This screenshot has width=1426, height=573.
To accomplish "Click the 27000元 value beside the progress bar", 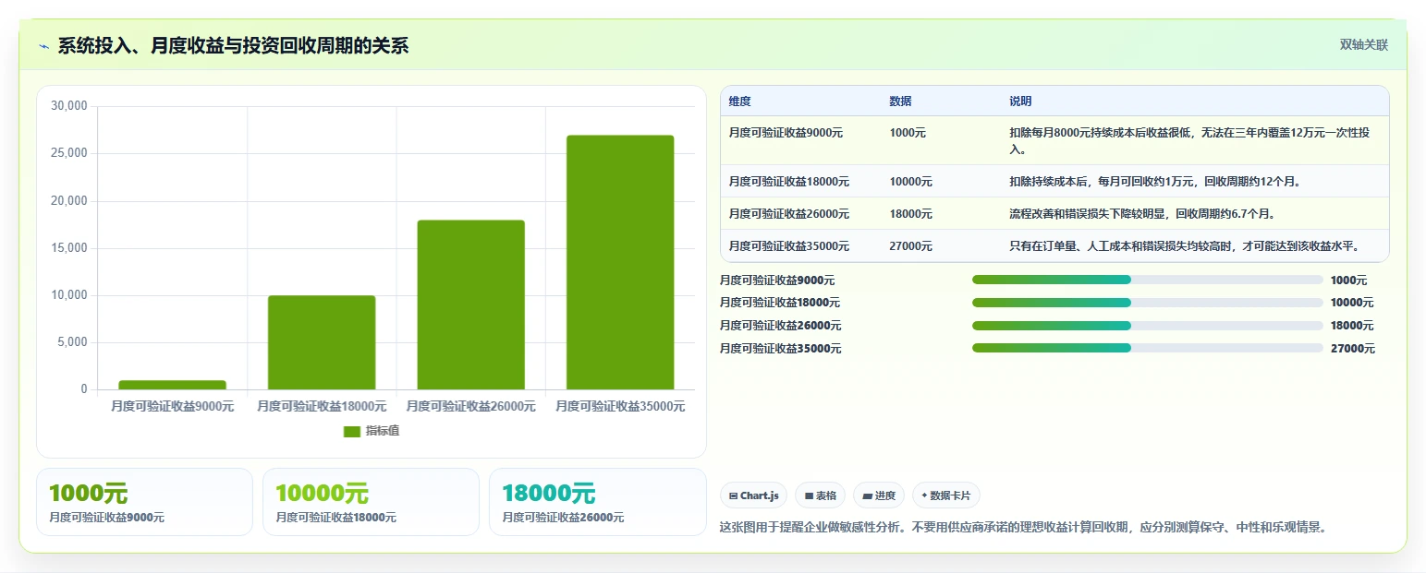I will (x=1353, y=349).
